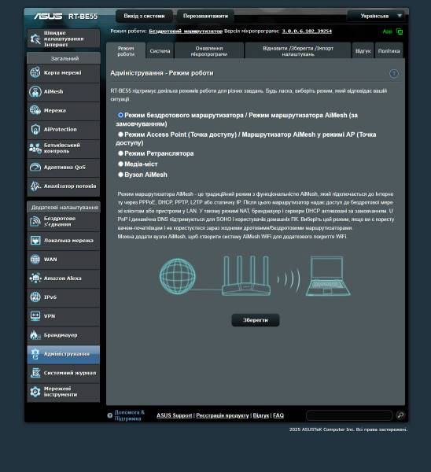
Task: Open Бездротовий маршрутизатор mode link
Action: (x=186, y=31)
